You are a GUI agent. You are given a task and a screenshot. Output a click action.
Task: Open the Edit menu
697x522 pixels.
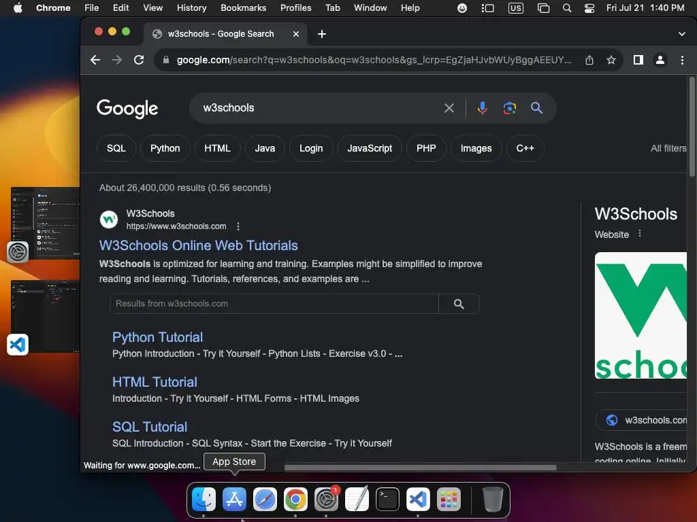pos(121,8)
